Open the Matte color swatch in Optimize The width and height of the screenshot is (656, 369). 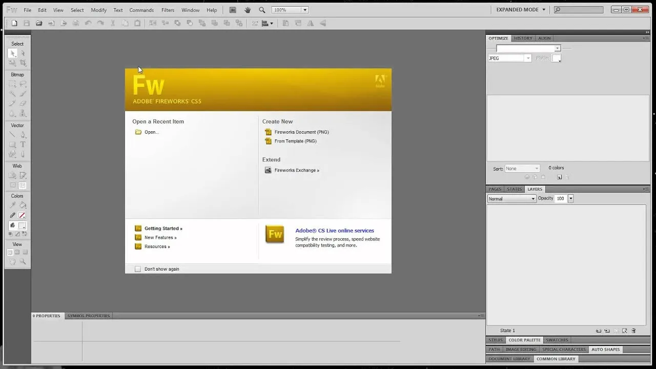point(556,58)
